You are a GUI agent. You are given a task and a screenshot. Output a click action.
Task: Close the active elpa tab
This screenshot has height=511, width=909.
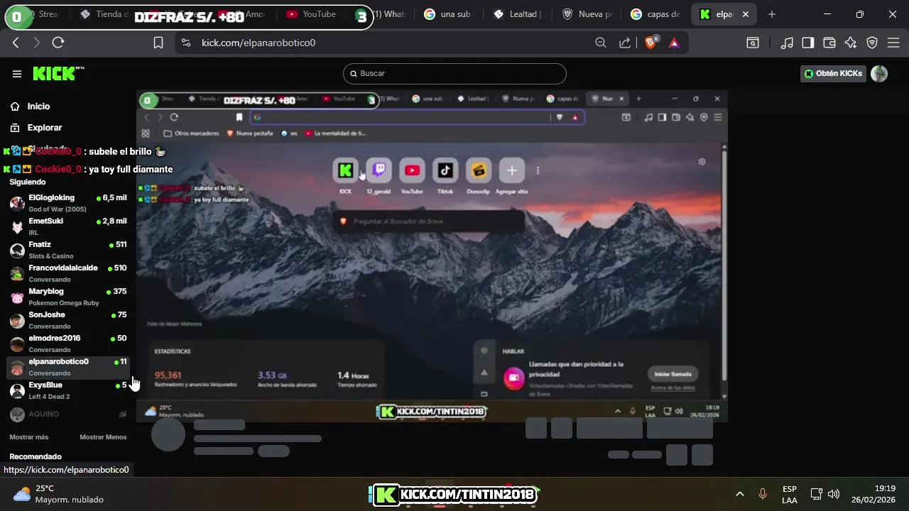[747, 14]
